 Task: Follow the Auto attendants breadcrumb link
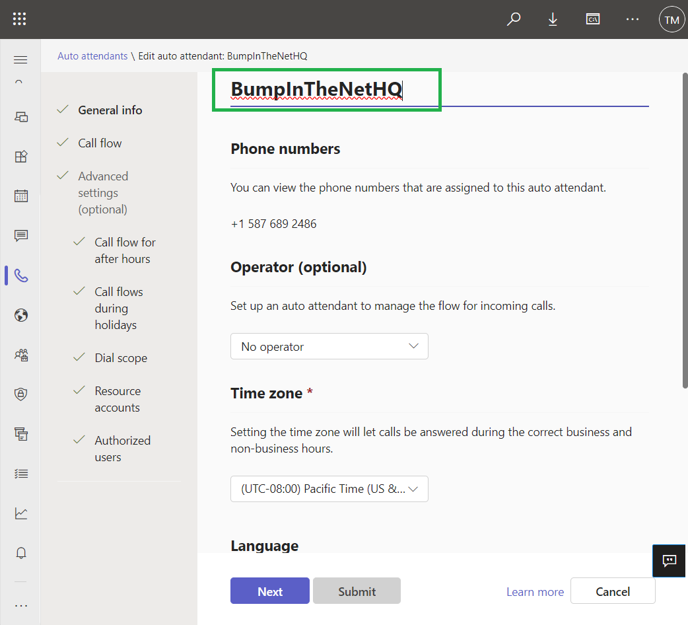tap(92, 56)
